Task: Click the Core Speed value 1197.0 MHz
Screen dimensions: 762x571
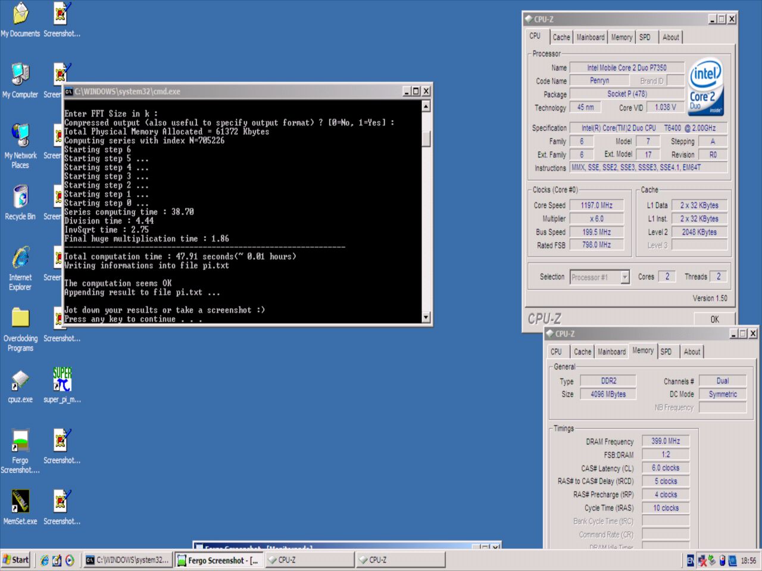Action: pos(597,205)
